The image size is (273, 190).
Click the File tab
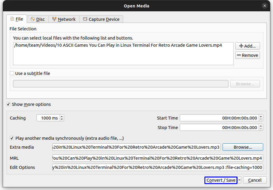(x=17, y=19)
